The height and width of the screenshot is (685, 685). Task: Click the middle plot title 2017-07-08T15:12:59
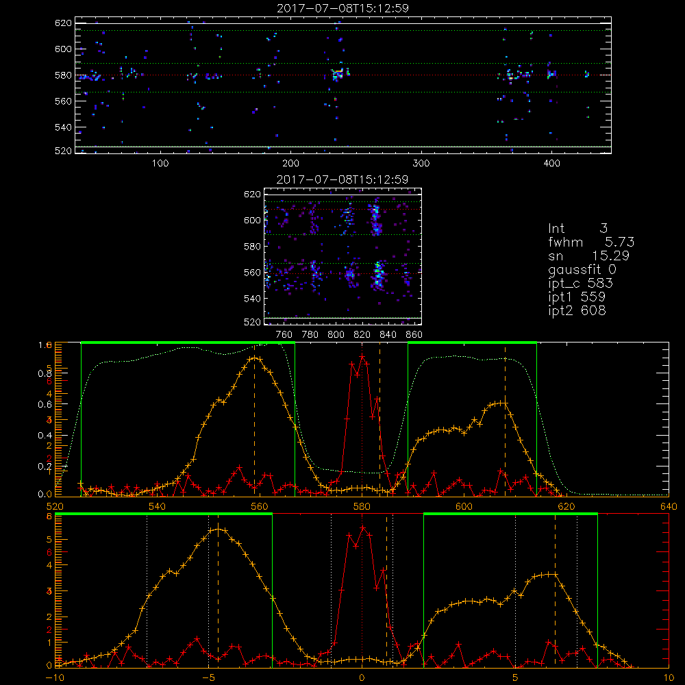tap(342, 179)
